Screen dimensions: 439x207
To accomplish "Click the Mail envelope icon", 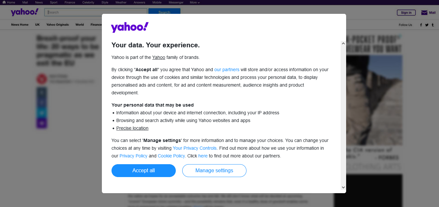I will tap(424, 13).
